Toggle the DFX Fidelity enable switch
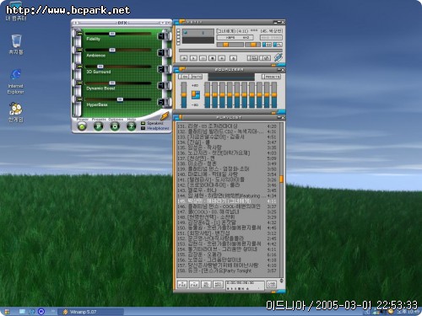The height and width of the screenshot is (316, 422). tap(80, 34)
